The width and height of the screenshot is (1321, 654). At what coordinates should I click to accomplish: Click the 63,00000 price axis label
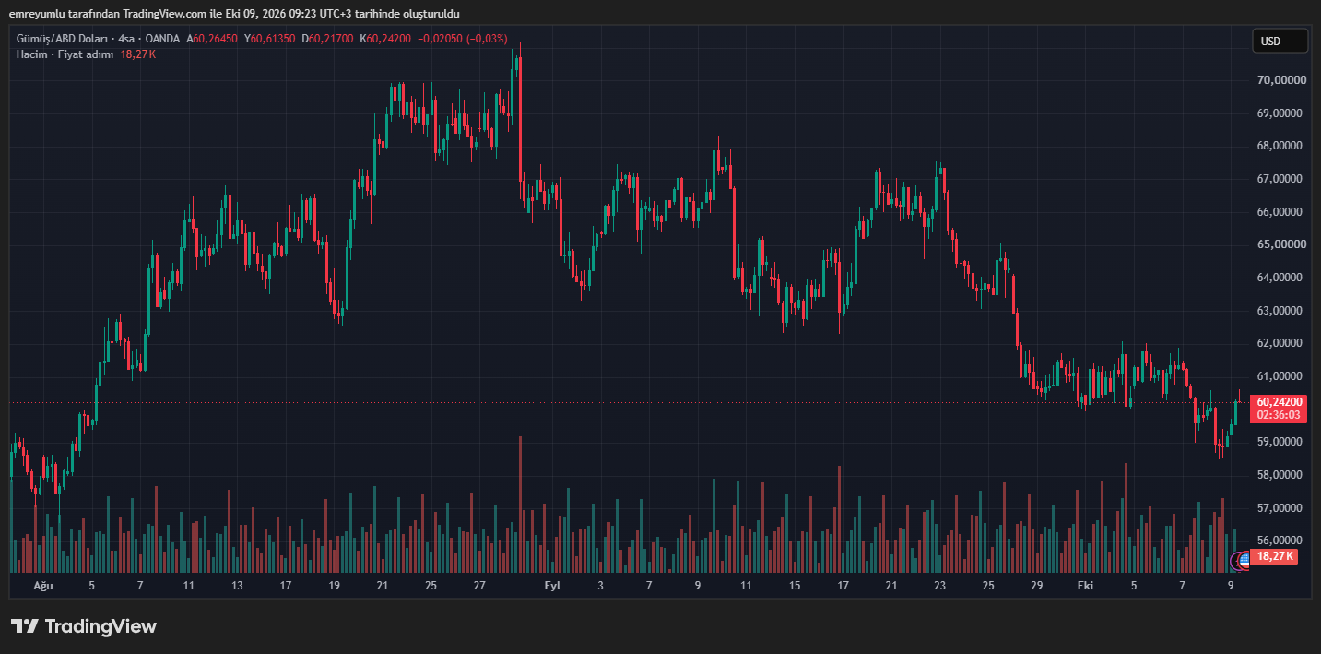[x=1282, y=311]
